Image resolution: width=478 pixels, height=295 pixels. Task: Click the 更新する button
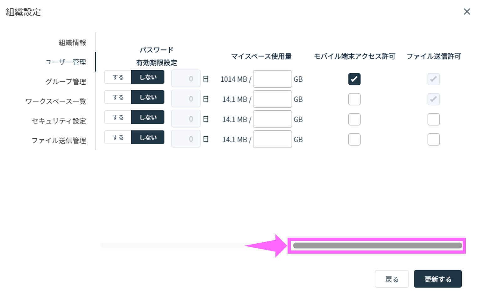pos(438,279)
